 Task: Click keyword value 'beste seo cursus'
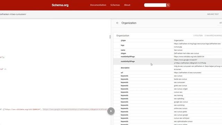point(180,79)
